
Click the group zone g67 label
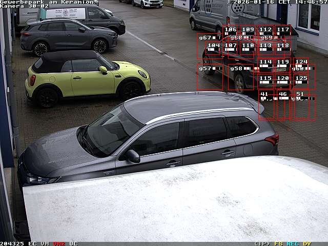pos(206,38)
